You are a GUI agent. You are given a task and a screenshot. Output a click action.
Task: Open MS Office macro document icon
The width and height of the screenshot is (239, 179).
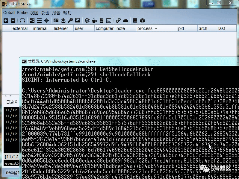102,20
